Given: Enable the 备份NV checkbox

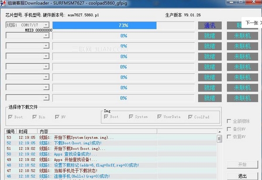Looking at the screenshot, I should tap(229, 129).
